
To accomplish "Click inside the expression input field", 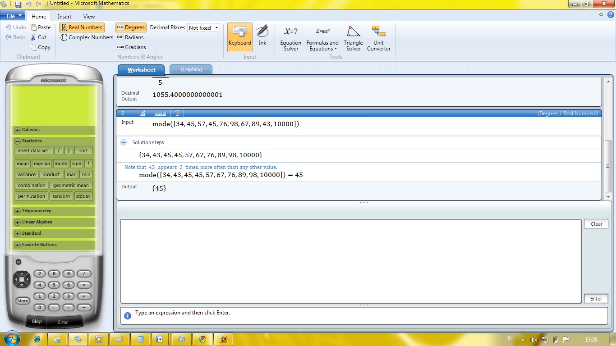I will 350,261.
